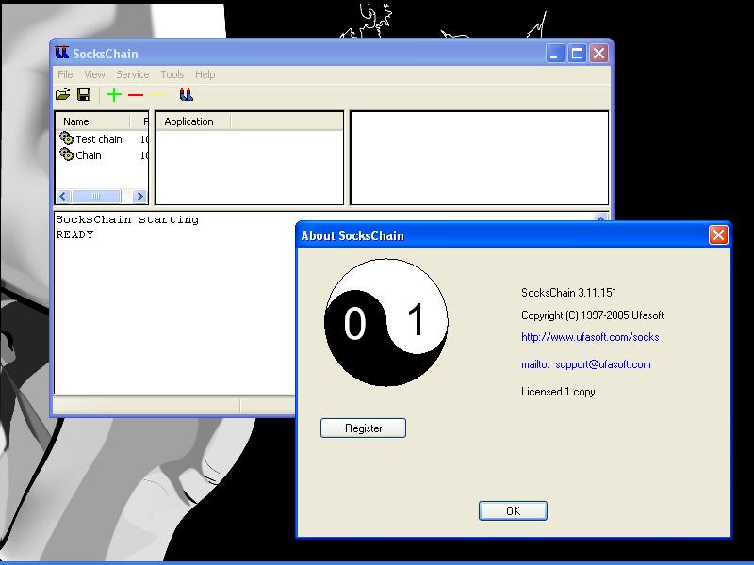Click the yin-yang 0 1 logo image
The height and width of the screenshot is (565, 754).
386,322
